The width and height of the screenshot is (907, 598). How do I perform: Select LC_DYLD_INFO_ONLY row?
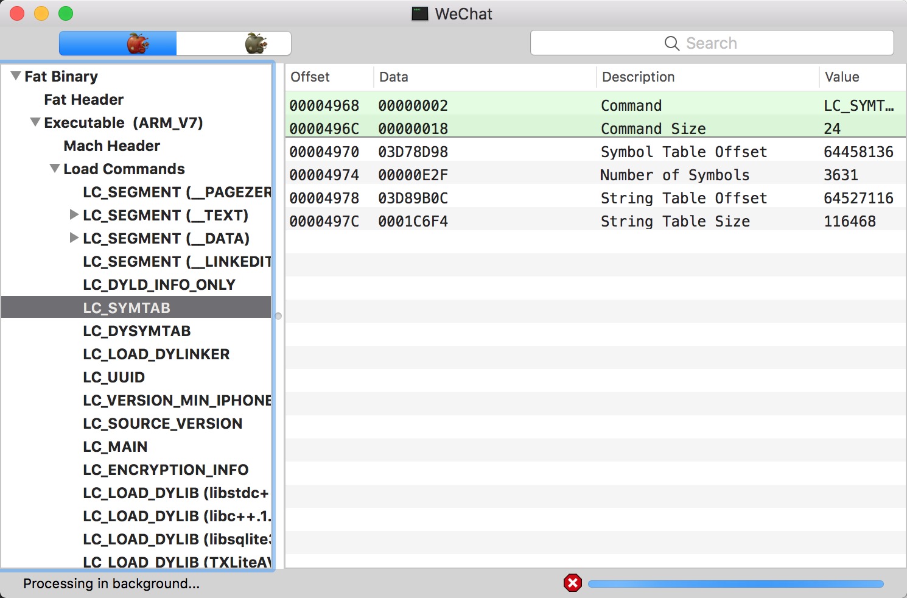136,284
